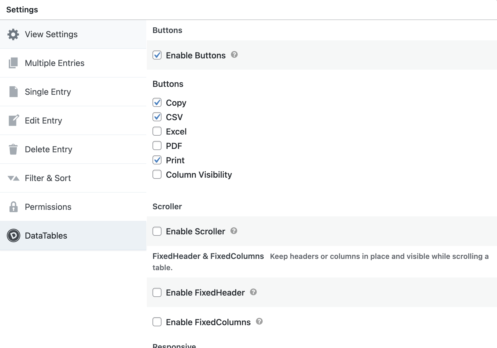Click the padlock icon for Permissions
This screenshot has height=348, width=497.
[13, 207]
